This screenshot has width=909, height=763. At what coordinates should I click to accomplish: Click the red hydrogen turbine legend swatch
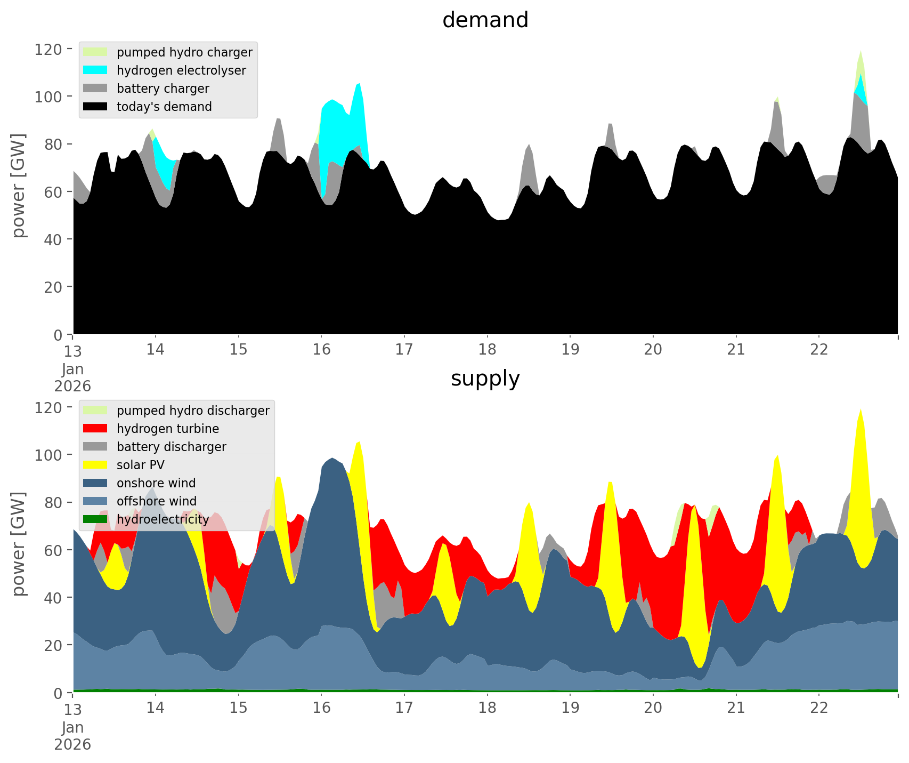coord(95,429)
